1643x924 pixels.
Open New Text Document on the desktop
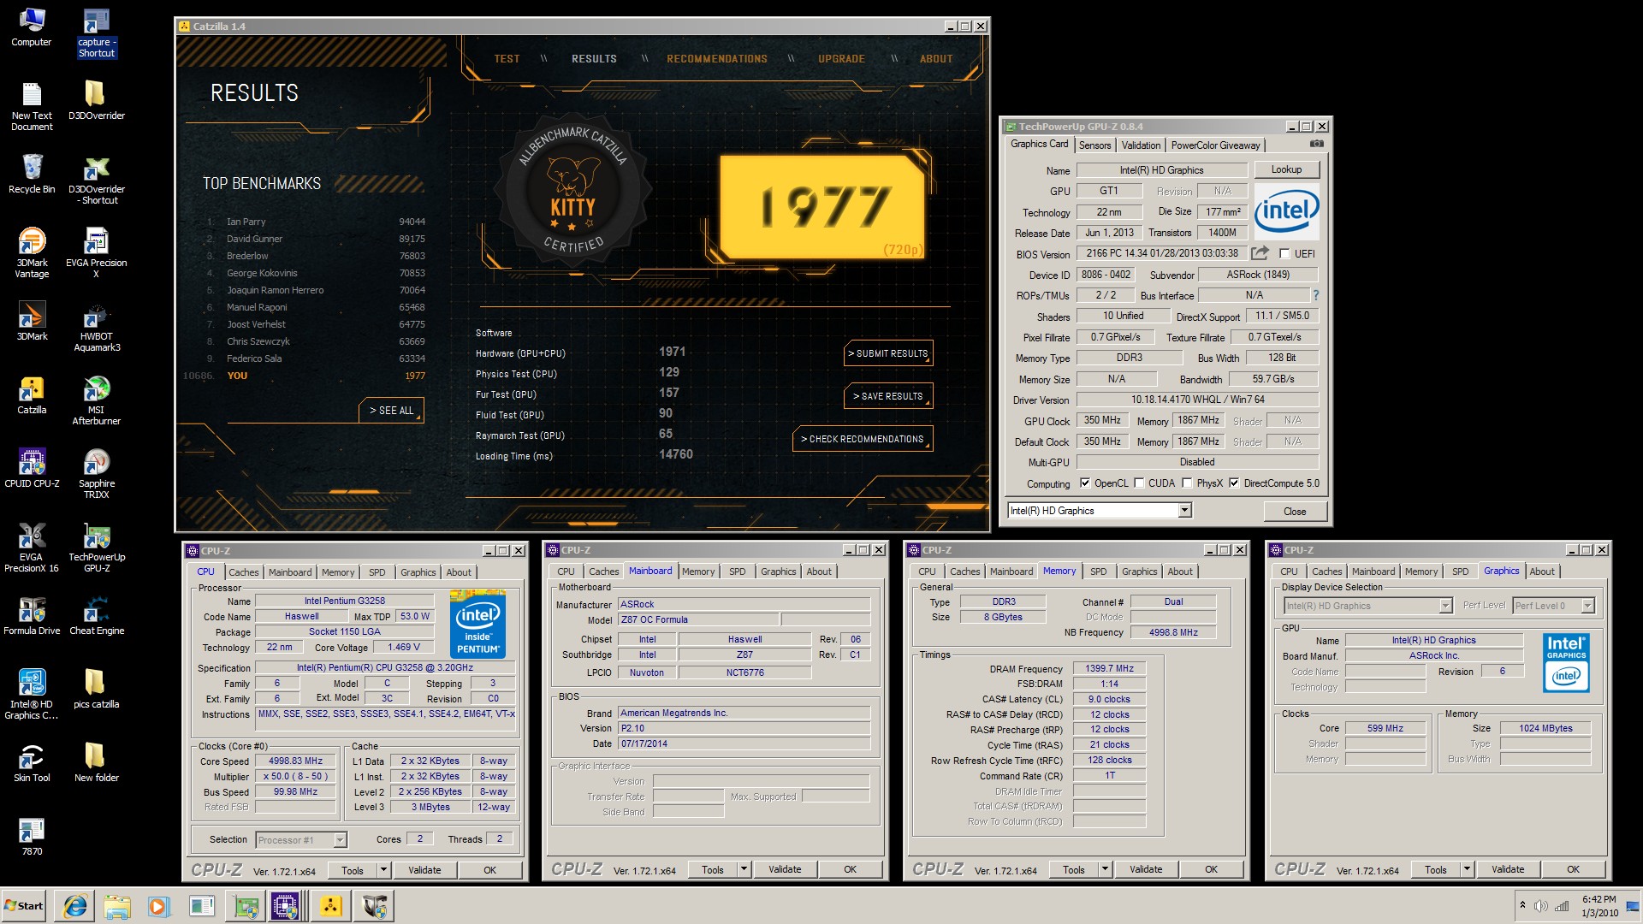coord(32,106)
